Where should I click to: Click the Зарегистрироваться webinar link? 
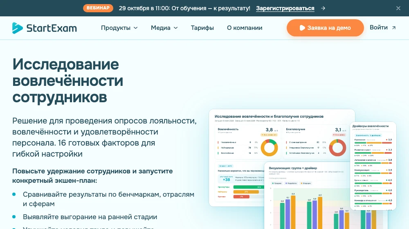[285, 8]
